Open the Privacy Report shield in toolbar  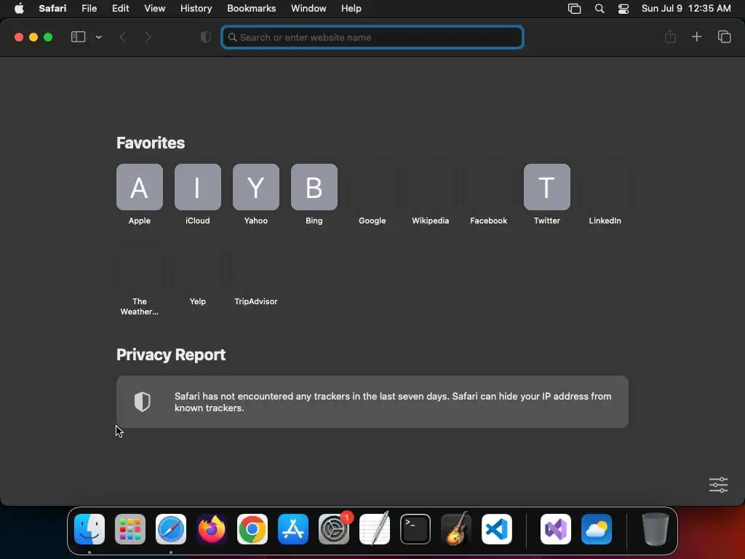pyautogui.click(x=206, y=37)
